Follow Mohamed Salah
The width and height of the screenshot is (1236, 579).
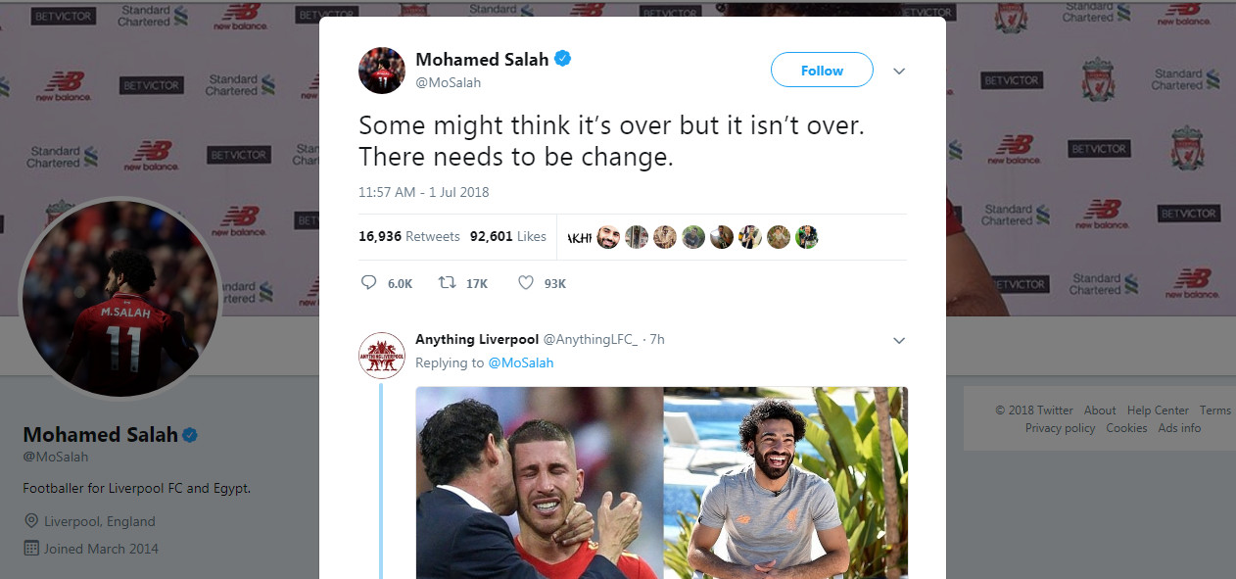[822, 71]
